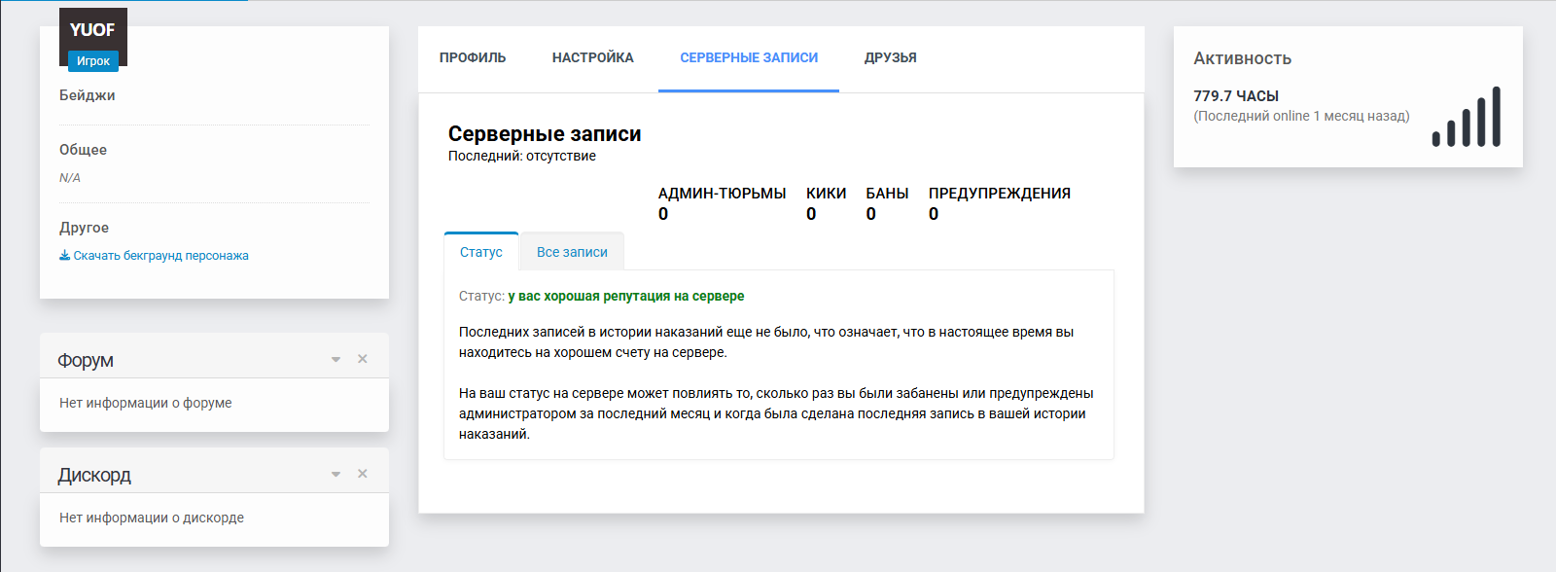Click the Общее section label
The width and height of the screenshot is (1556, 572).
[x=84, y=150]
